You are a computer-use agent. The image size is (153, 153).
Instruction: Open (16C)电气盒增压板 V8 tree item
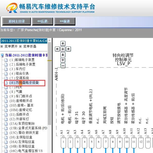(x=26, y=151)
